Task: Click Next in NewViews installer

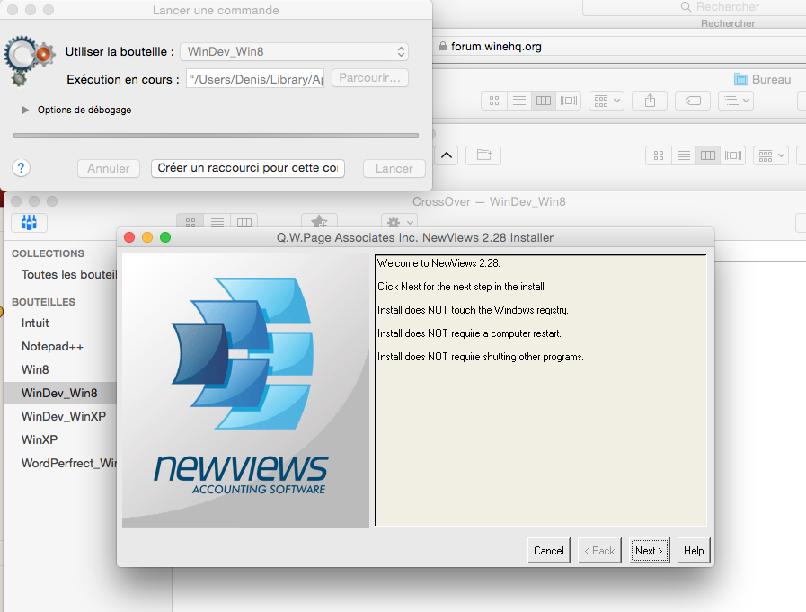Action: pyautogui.click(x=650, y=550)
